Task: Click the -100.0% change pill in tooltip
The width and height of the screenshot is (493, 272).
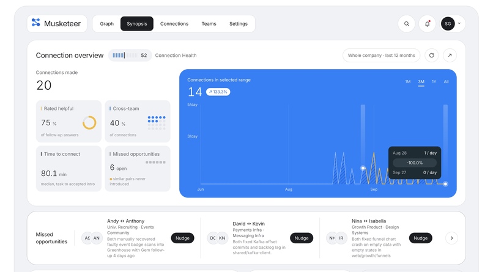Action: point(415,163)
